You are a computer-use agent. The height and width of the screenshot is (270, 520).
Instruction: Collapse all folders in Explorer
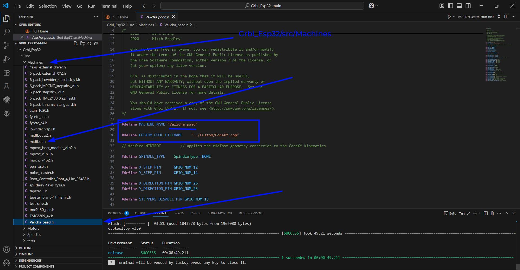[x=96, y=43]
